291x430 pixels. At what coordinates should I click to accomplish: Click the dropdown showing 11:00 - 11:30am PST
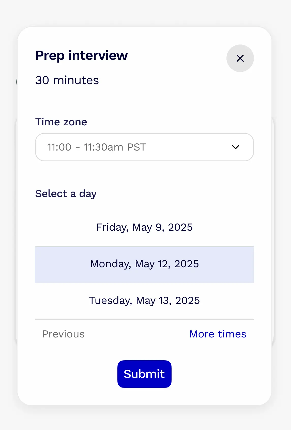(144, 147)
